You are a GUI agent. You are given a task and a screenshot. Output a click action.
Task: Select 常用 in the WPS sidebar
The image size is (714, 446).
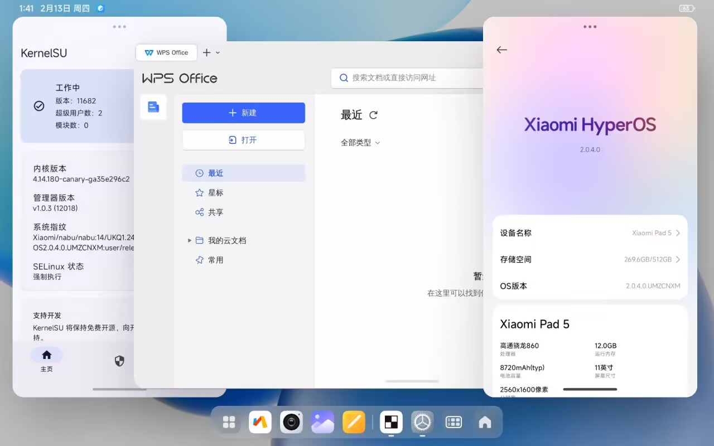click(244, 260)
